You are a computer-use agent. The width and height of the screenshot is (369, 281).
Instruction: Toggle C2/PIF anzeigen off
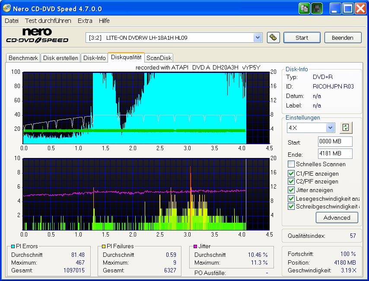(x=291, y=182)
